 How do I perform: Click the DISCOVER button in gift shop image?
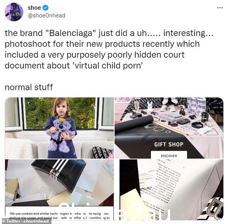pyautogui.click(x=169, y=155)
